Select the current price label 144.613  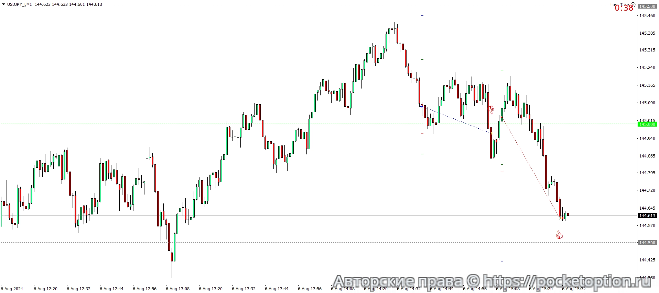pos(647,215)
